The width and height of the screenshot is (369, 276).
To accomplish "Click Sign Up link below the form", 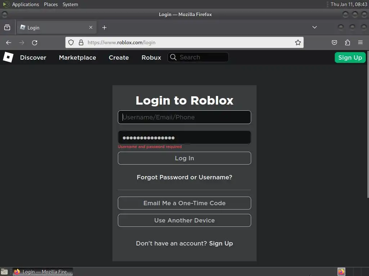I will 221,243.
